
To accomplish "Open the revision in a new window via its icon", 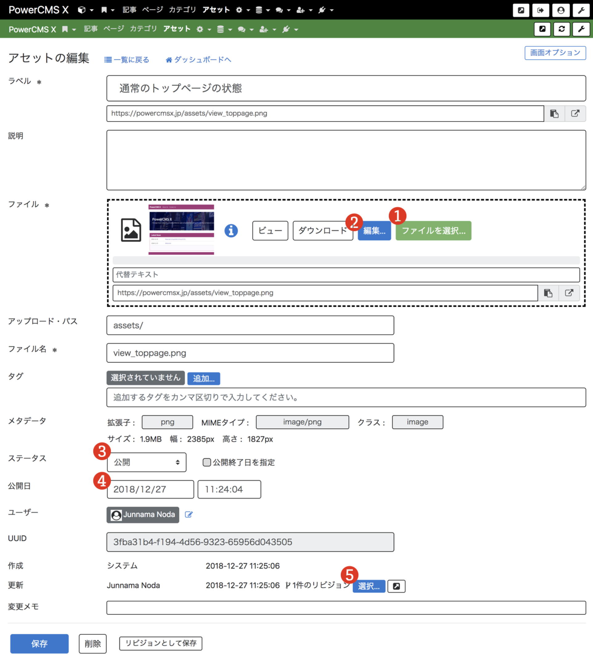I will coord(396,586).
